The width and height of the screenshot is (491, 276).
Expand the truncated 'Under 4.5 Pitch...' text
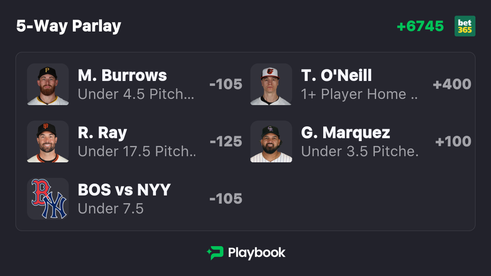click(136, 94)
